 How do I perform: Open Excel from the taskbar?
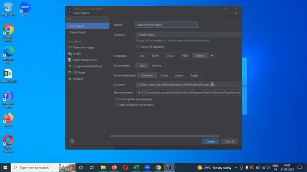click(x=136, y=168)
